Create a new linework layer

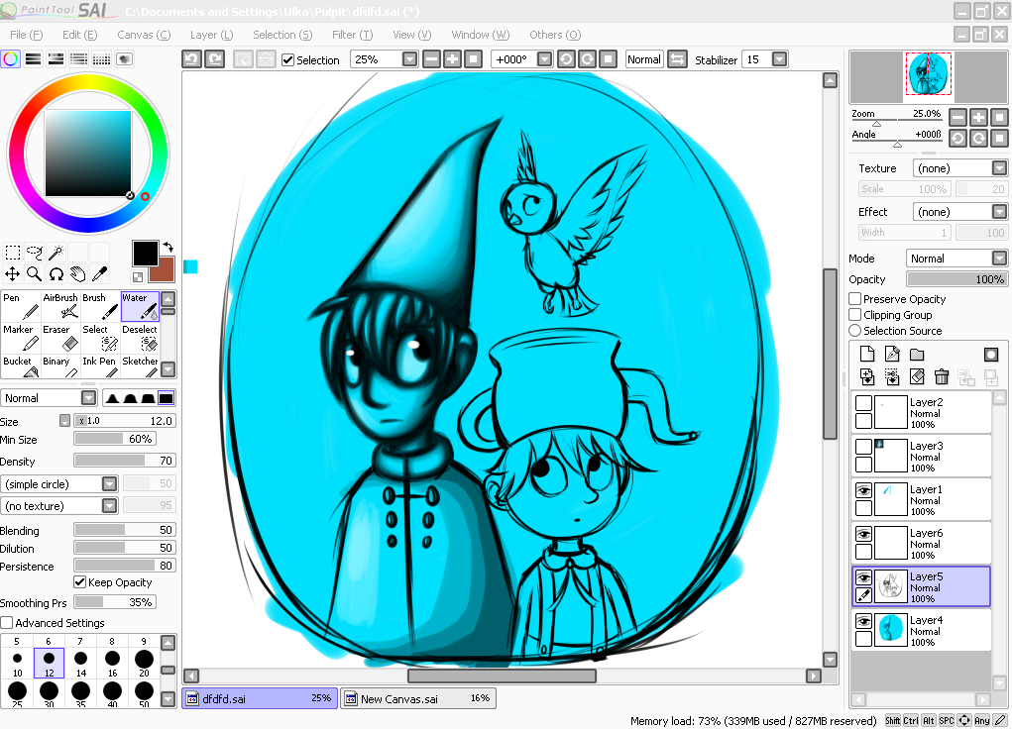(892, 354)
